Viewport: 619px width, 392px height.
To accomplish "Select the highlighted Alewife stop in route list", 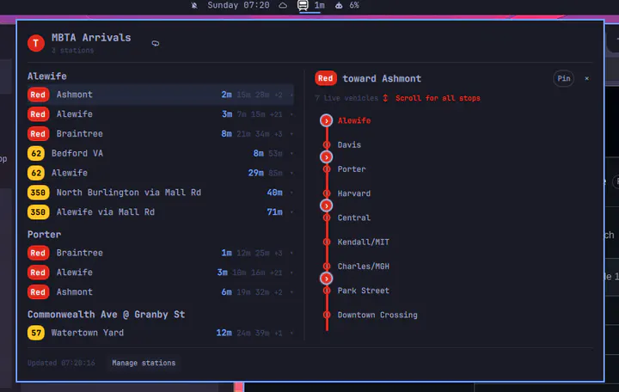I will pos(354,121).
